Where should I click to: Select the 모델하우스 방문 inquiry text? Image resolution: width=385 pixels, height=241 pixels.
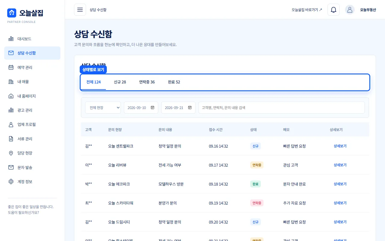[171, 184]
